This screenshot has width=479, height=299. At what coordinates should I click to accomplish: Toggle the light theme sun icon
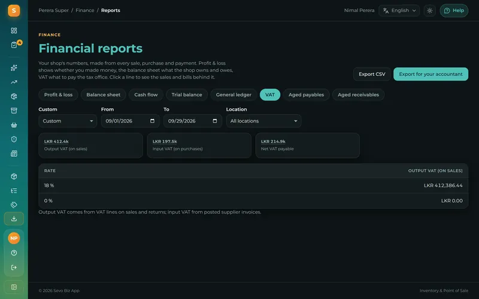[x=429, y=11]
